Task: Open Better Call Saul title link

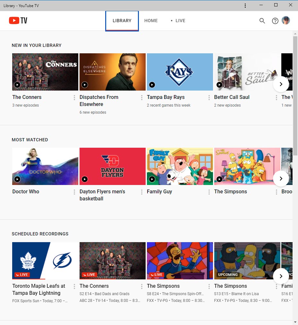Action: coord(232,97)
